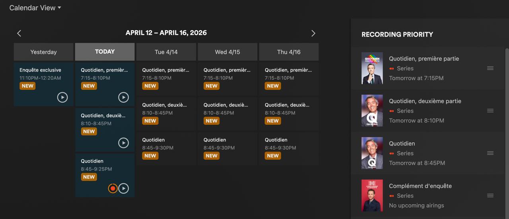This screenshot has height=219, width=509.
Task: Click the red recording indicator on today's Quotidien
Action: (x=113, y=188)
